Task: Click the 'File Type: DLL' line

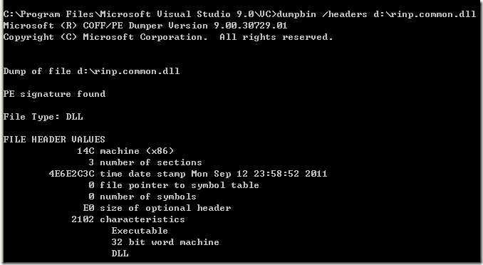Action: 43,117
